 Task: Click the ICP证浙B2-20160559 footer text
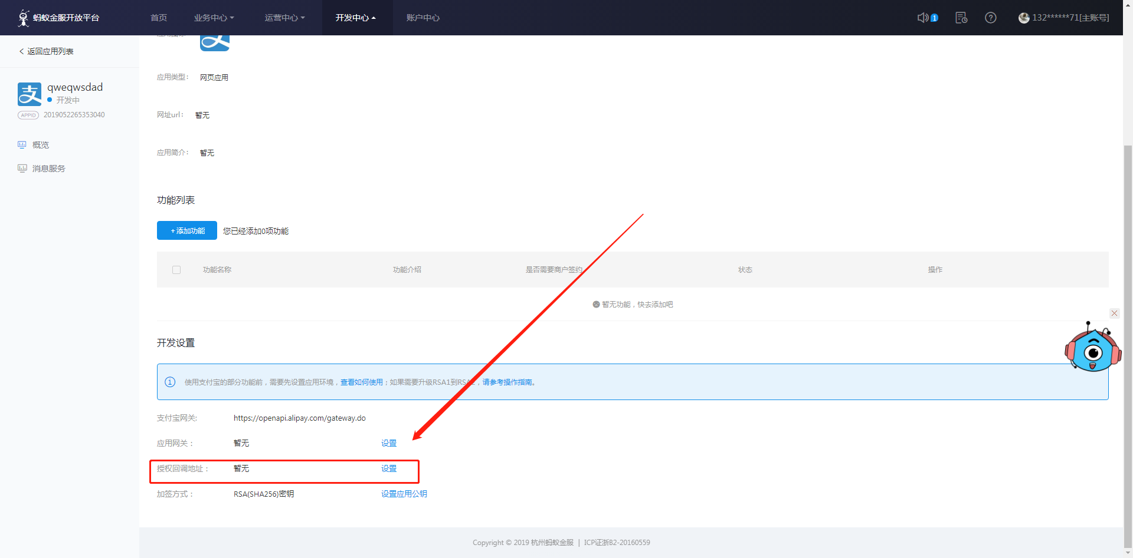pos(617,543)
